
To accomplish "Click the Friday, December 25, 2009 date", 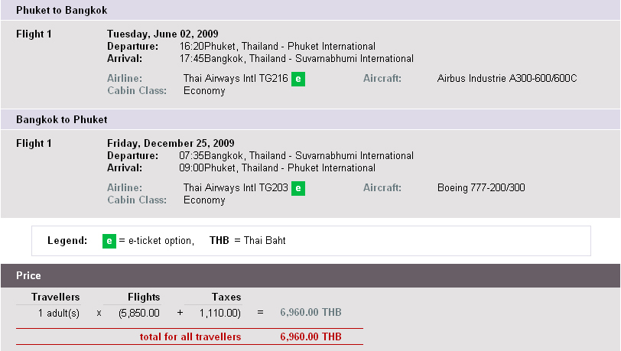I will tap(171, 144).
